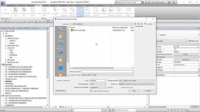The height and width of the screenshot is (112, 200).
Task: Click the Vínculo do Revit ribbon tool
Action: pos(16,12)
